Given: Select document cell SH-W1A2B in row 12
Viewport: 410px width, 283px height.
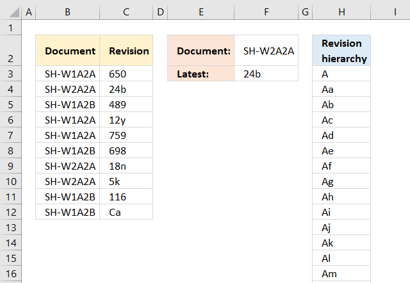Looking at the screenshot, I should coord(67,212).
